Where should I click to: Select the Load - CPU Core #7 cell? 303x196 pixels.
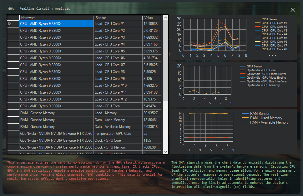coord(118,65)
